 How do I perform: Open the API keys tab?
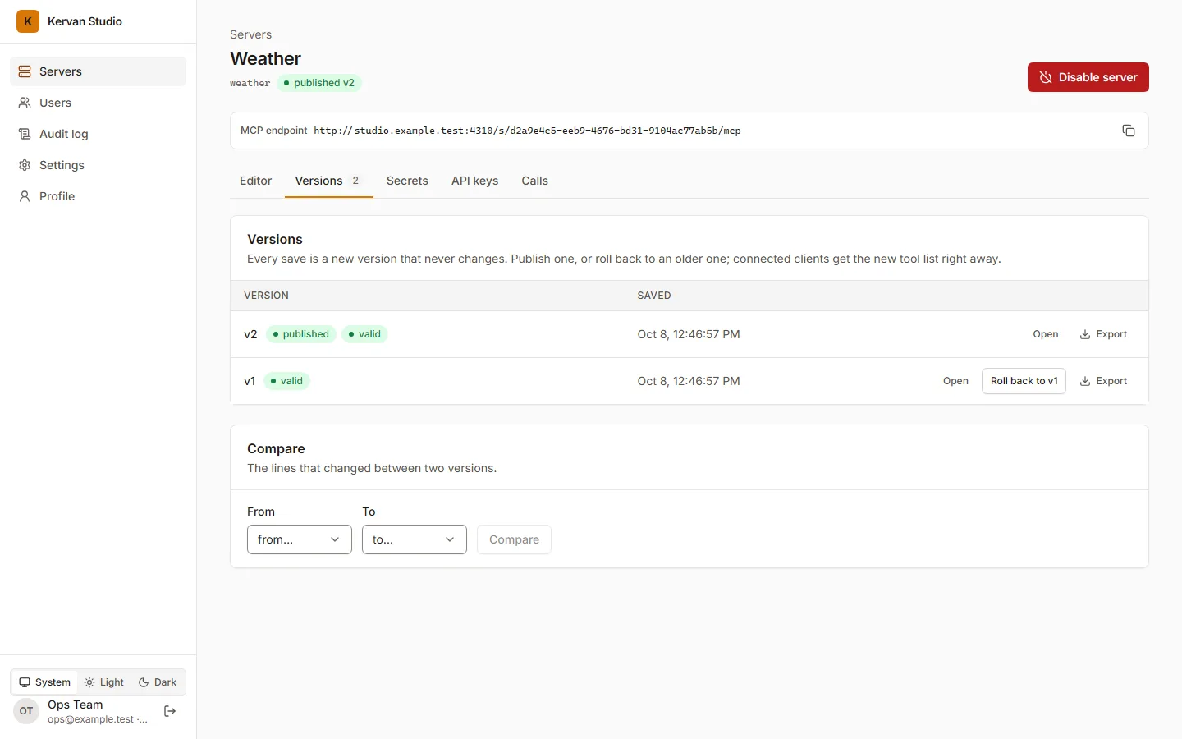click(474, 181)
